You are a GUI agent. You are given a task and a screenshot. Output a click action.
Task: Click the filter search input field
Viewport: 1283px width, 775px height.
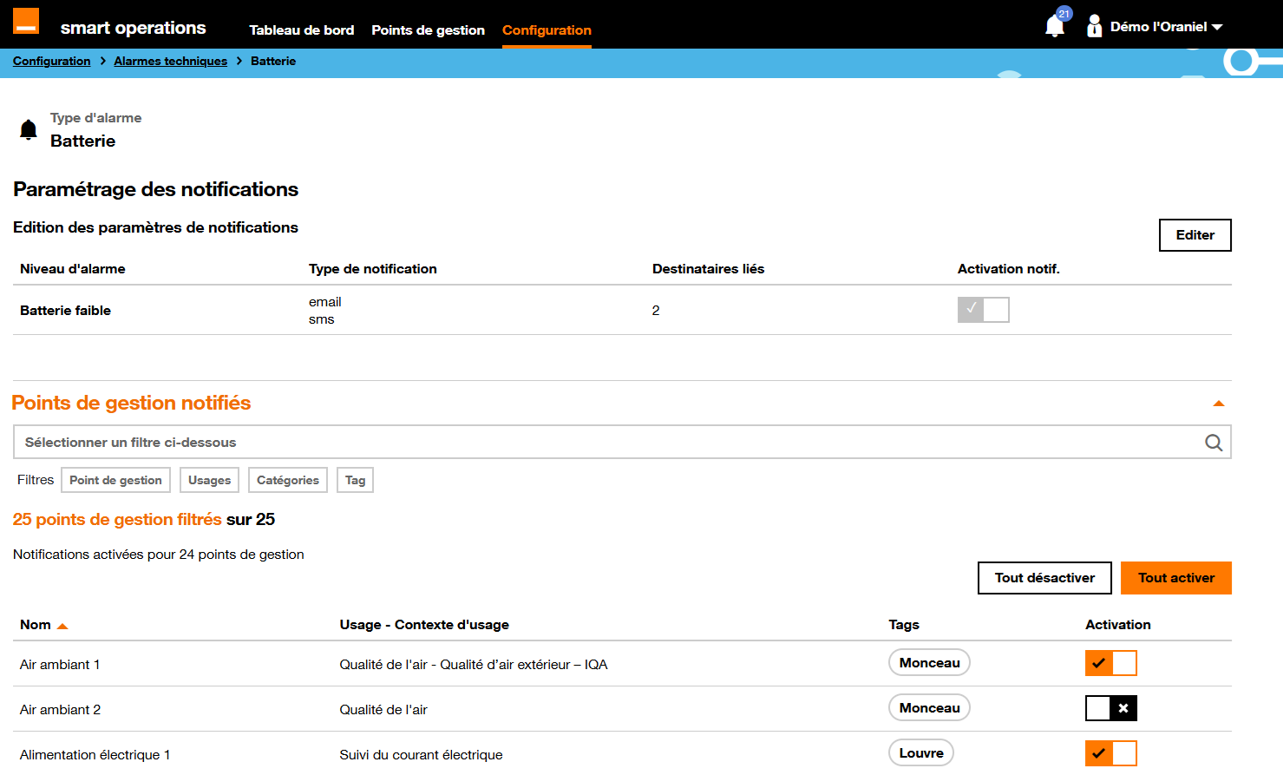tap(622, 442)
